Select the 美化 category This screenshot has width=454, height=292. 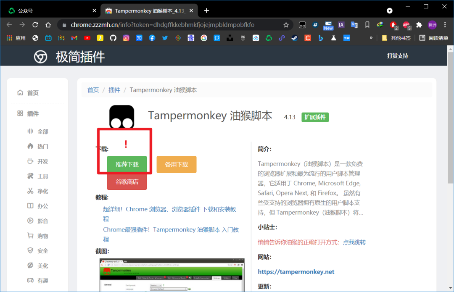pyautogui.click(x=38, y=266)
